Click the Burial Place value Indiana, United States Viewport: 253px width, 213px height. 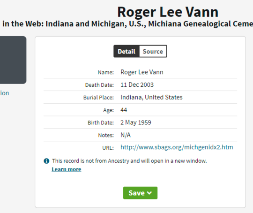point(151,97)
